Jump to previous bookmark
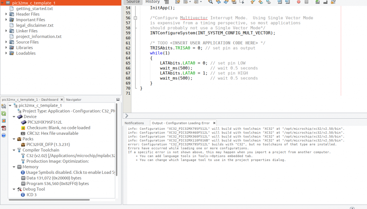Image resolution: width=367 pixels, height=209 pixels. tap(253, 2)
